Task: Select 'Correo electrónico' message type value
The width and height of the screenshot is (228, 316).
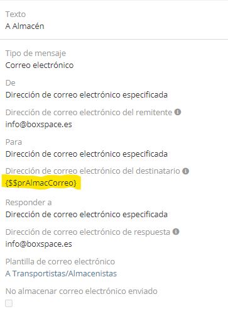Action: coord(40,65)
